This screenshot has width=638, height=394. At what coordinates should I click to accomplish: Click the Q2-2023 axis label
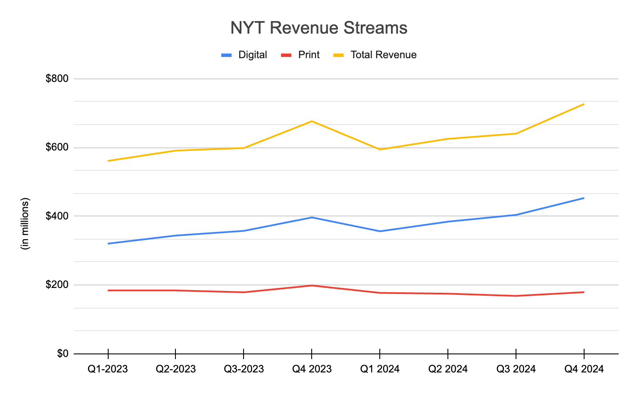(176, 369)
